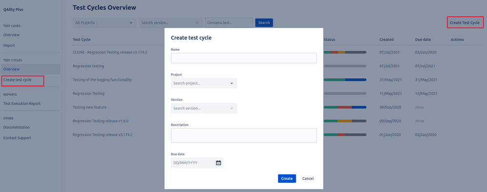This screenshot has width=487, height=192.
Task: Click due date 15/May/2021
Action: pyautogui.click(x=426, y=94)
